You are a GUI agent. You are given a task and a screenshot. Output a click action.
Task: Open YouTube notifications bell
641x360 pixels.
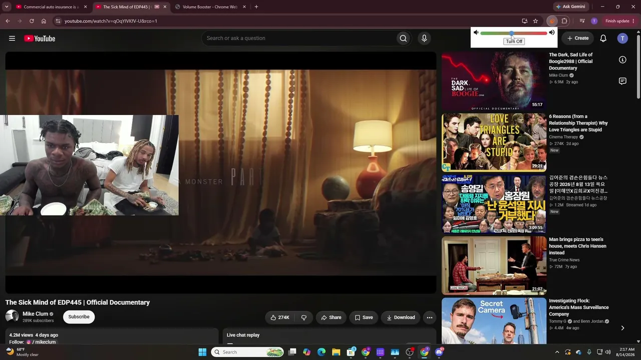pos(603,38)
